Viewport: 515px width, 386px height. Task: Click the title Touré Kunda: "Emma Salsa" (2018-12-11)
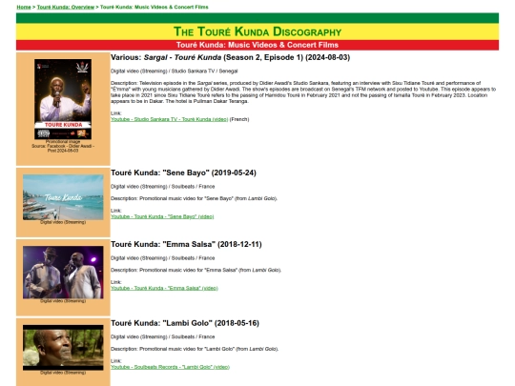186,244
